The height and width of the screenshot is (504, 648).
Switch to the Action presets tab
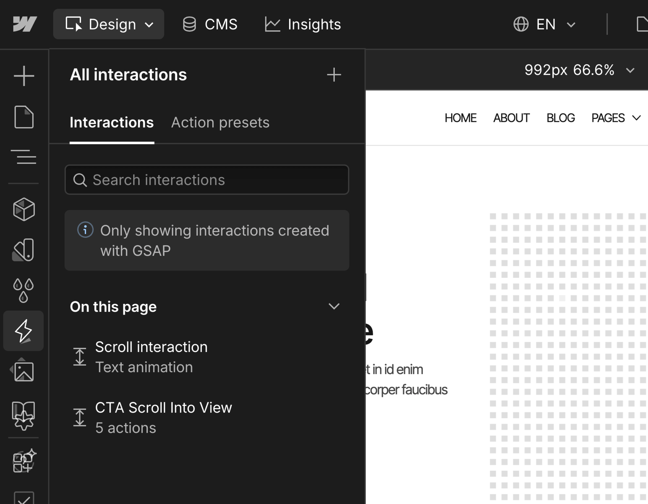pos(220,122)
